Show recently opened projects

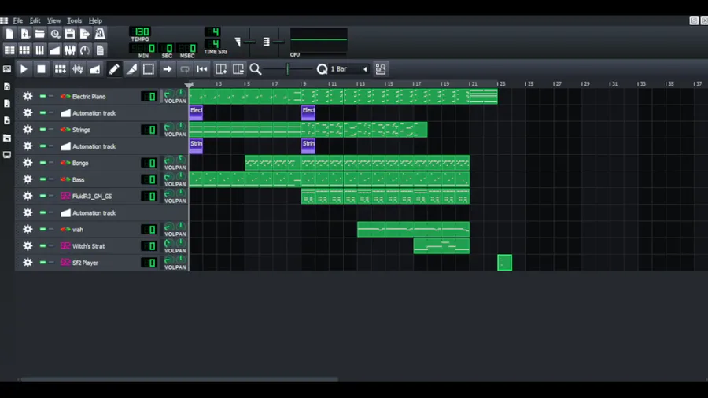coord(55,34)
